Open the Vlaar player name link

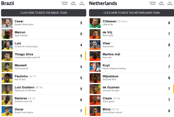(x=106, y=43)
